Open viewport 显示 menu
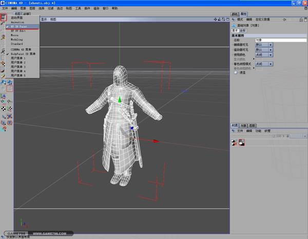The height and width of the screenshot is (239, 308). [x=44, y=20]
